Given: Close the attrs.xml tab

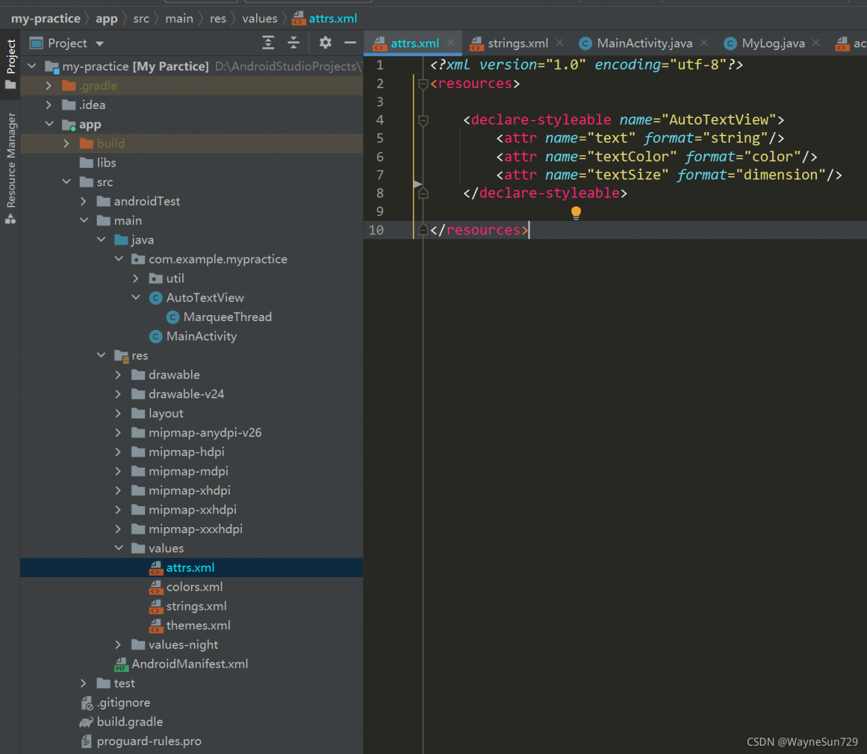Looking at the screenshot, I should (x=450, y=43).
